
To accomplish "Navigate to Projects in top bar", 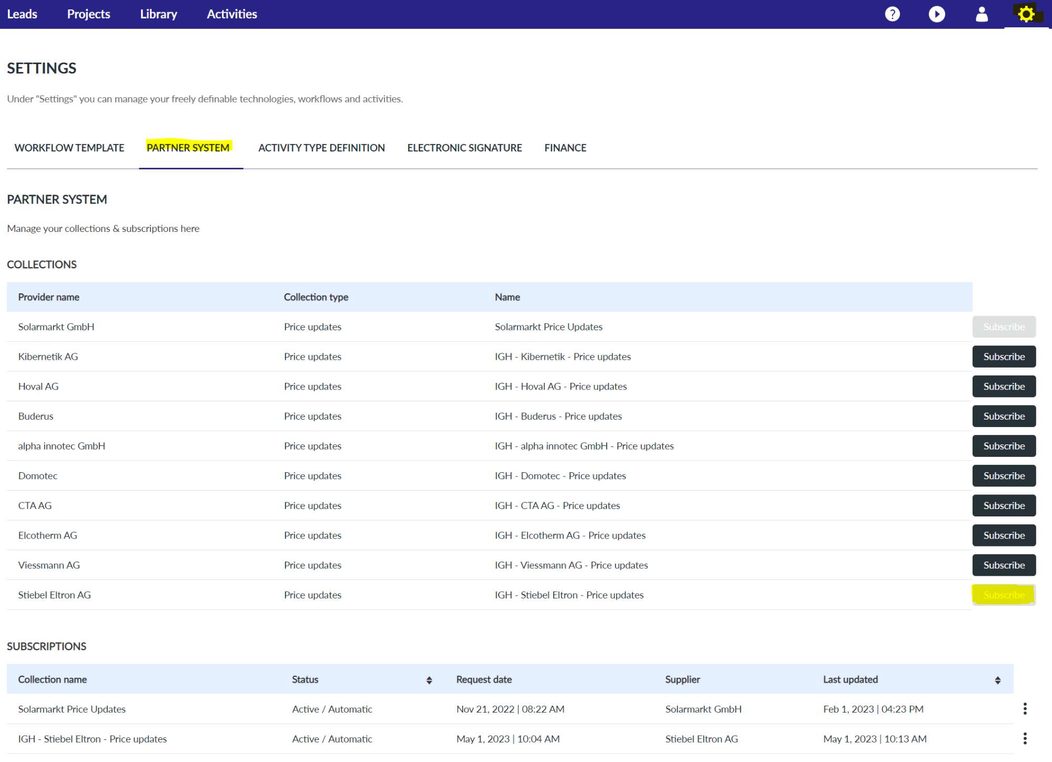I will click(x=88, y=14).
